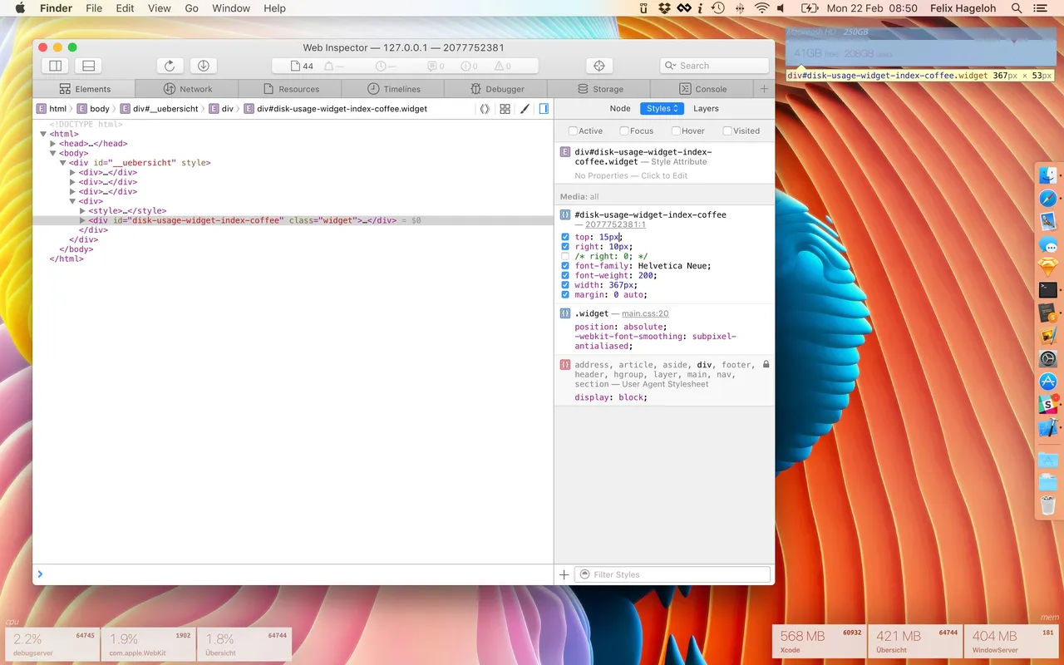Screen dimensions: 1064x665
Task: Open the Console tab
Action: (x=702, y=89)
